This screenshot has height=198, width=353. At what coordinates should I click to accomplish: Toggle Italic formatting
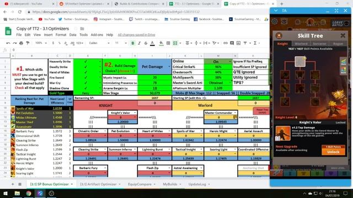click(140, 43)
